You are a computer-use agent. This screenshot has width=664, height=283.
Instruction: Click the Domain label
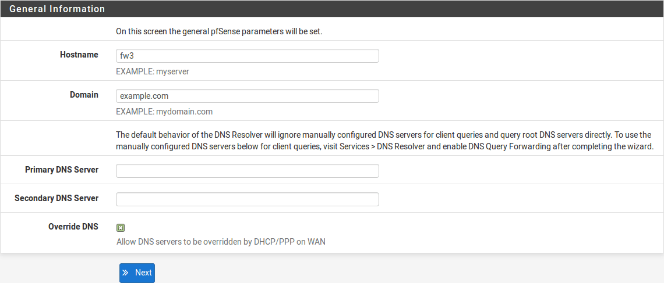[84, 95]
